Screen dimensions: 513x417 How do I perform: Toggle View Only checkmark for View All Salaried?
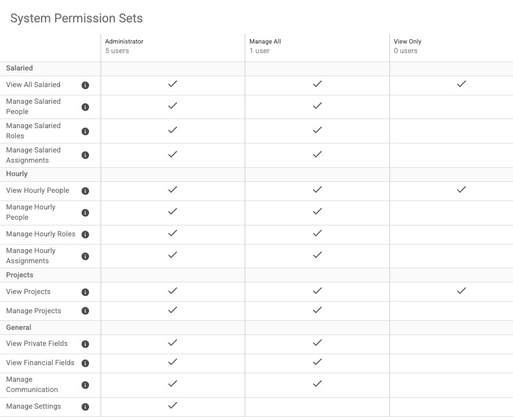[461, 84]
